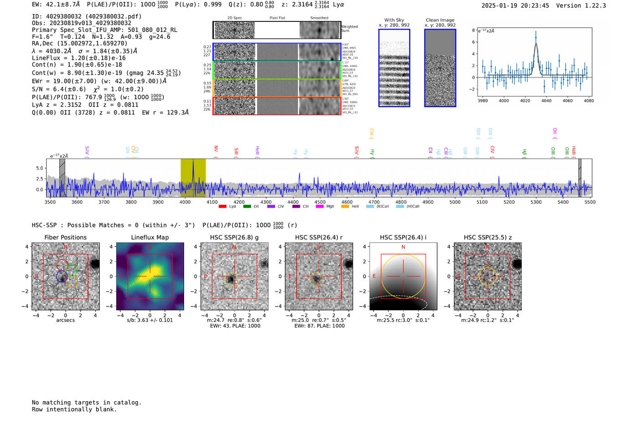Open the Fiber Positions image
Screen dimensions: 638x434
coord(66,276)
